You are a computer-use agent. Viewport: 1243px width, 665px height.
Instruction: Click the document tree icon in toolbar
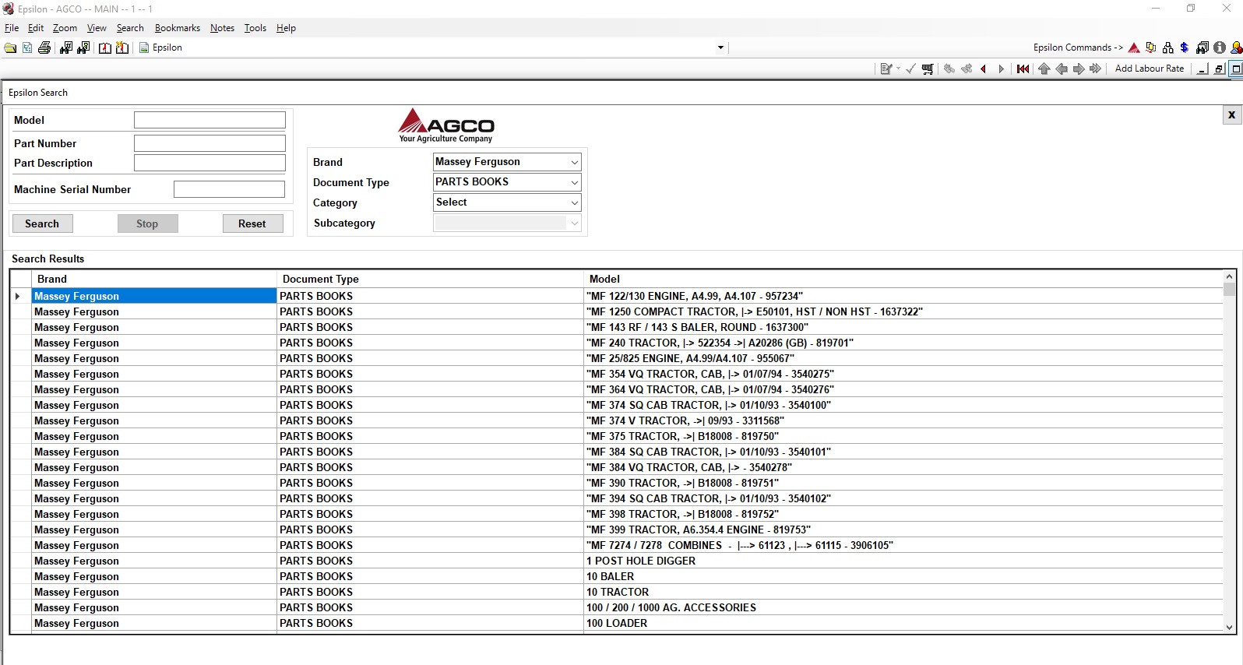point(27,47)
